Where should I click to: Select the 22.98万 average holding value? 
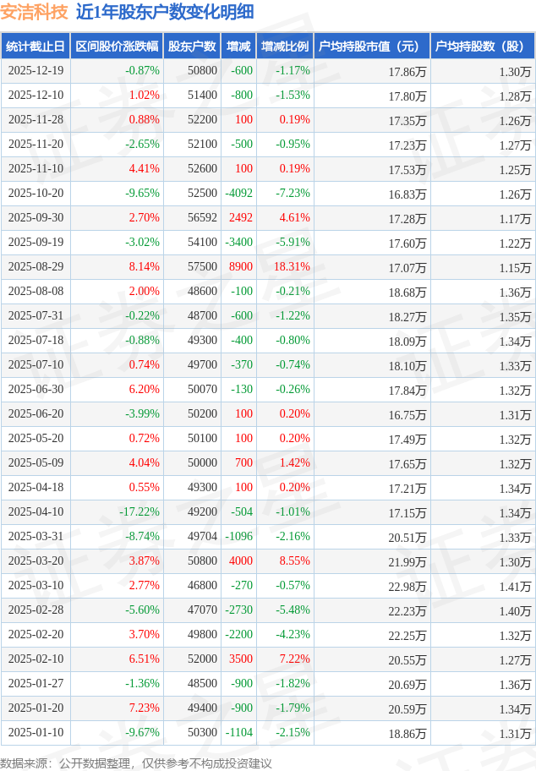[407, 586]
